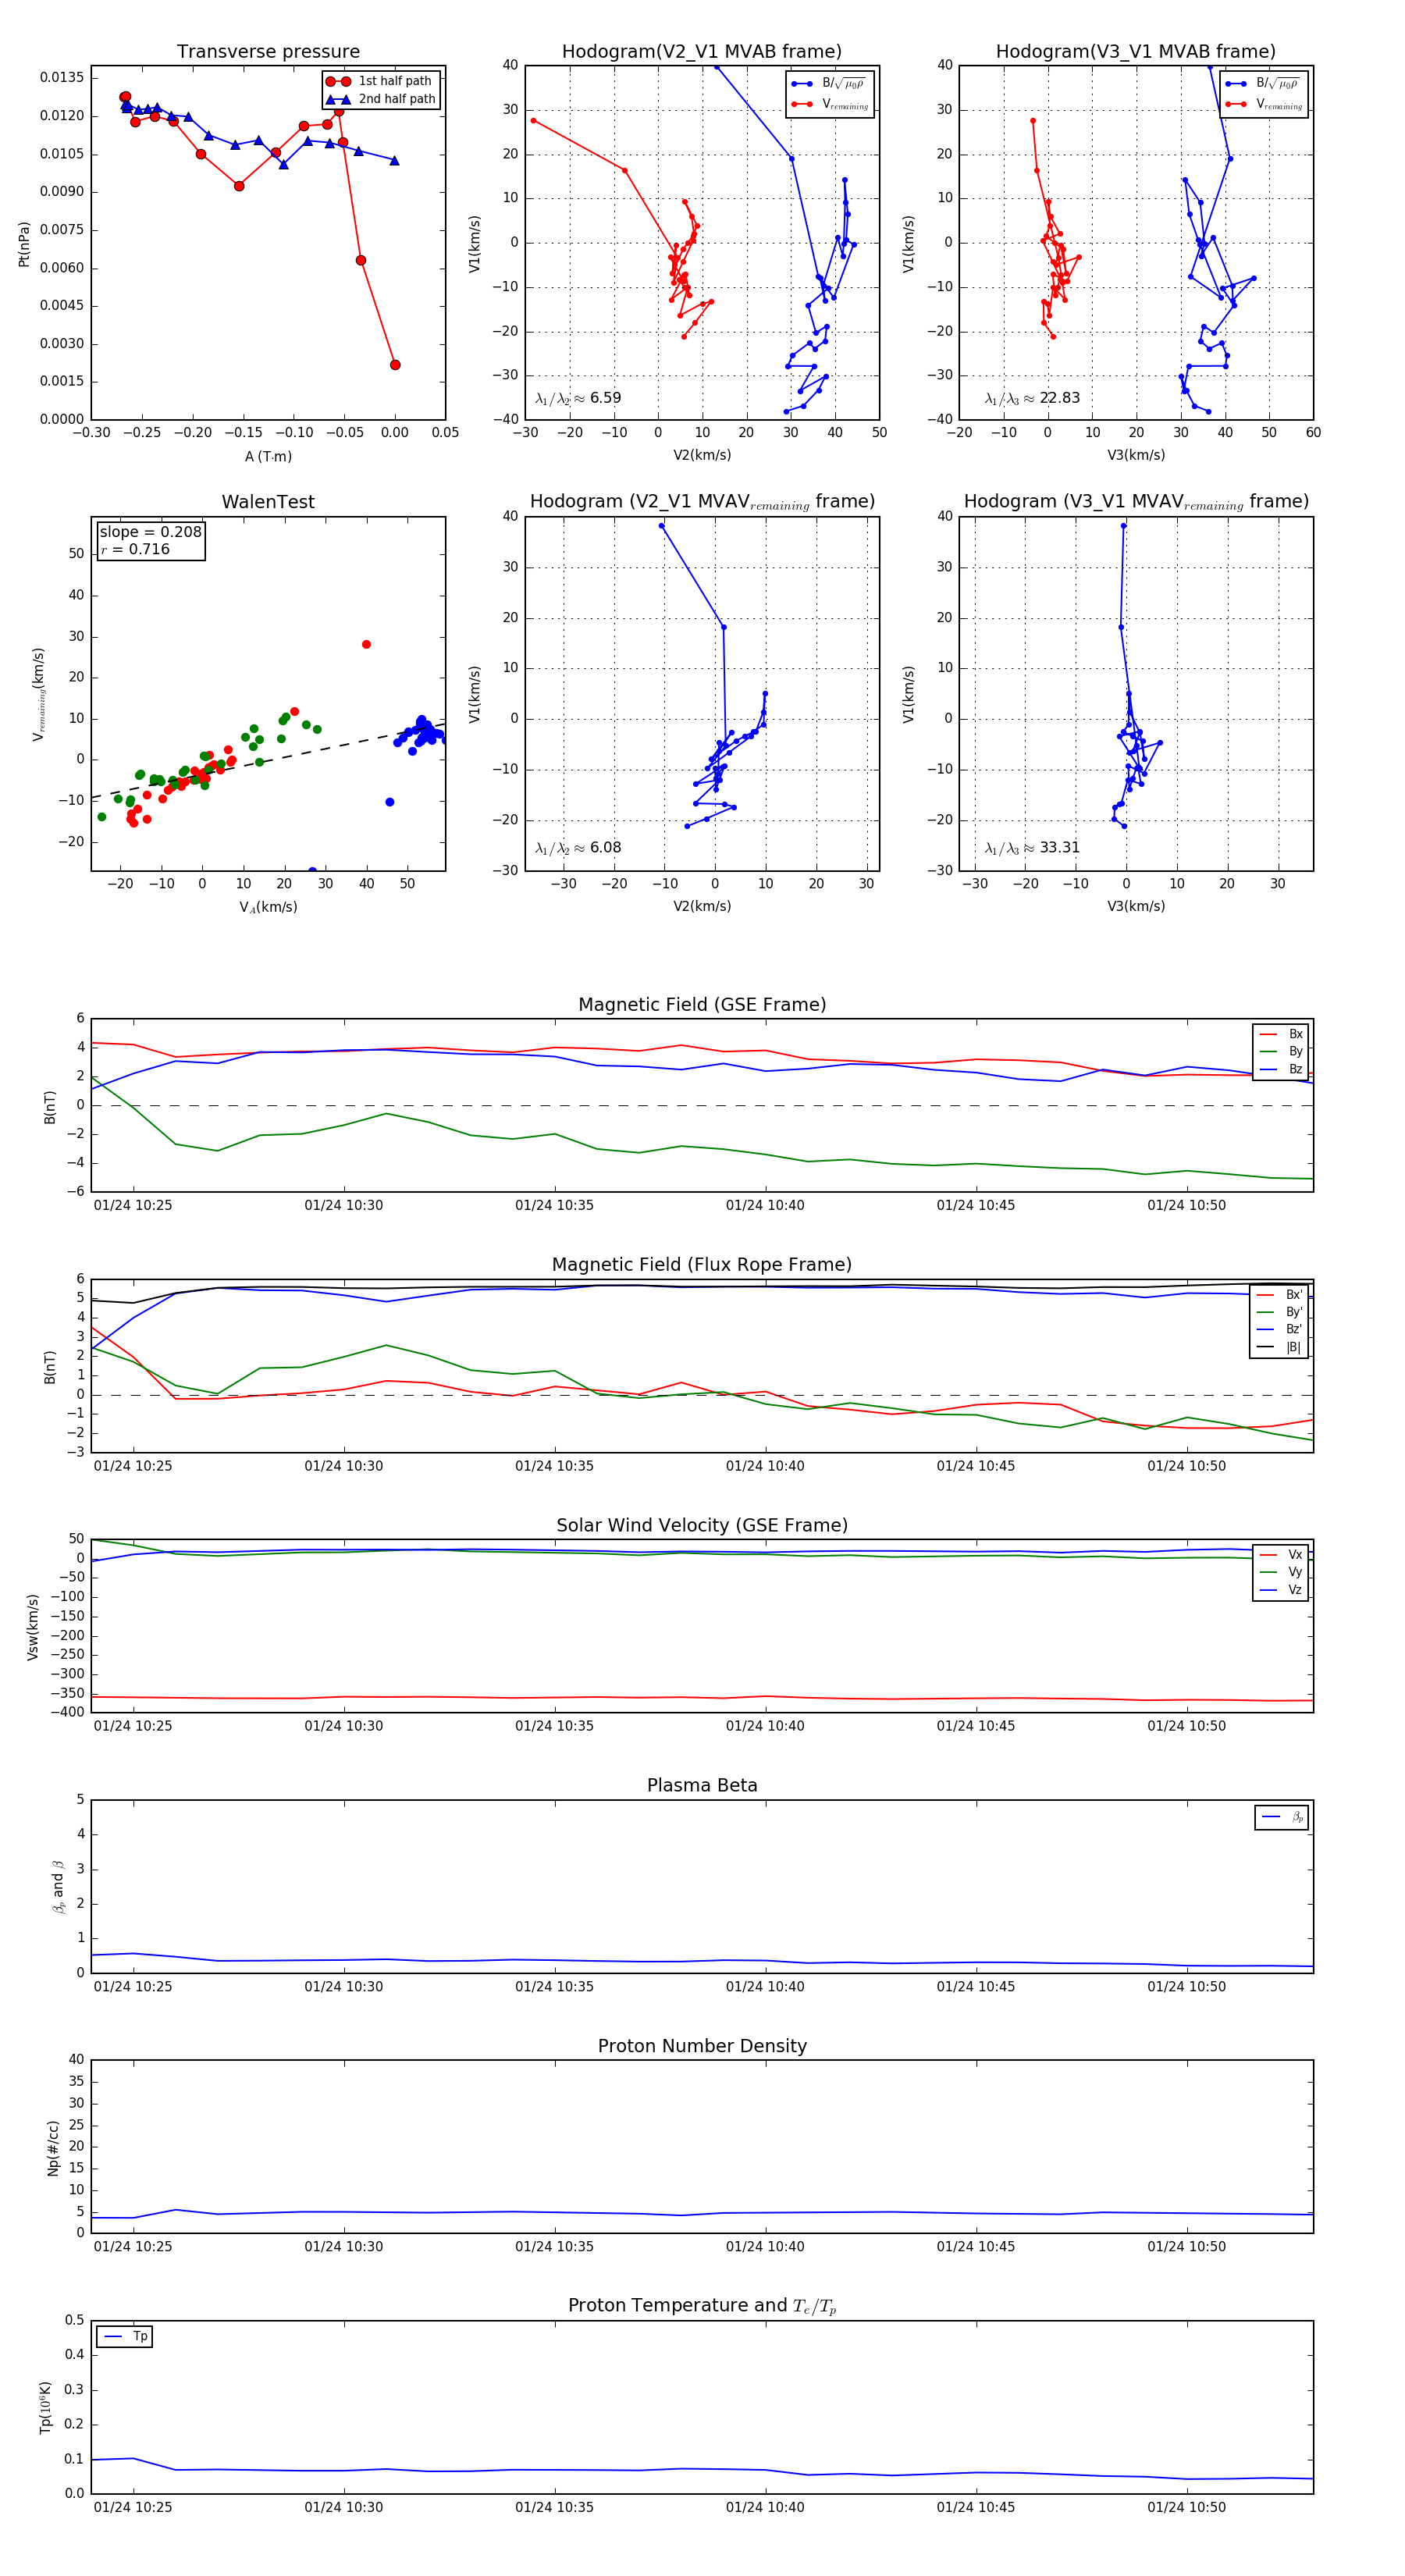Screen dimensions: 1405x2576
Task: Click 'Hodogram(V3_V1 MVAB frame)' title
Action: coord(1136,52)
